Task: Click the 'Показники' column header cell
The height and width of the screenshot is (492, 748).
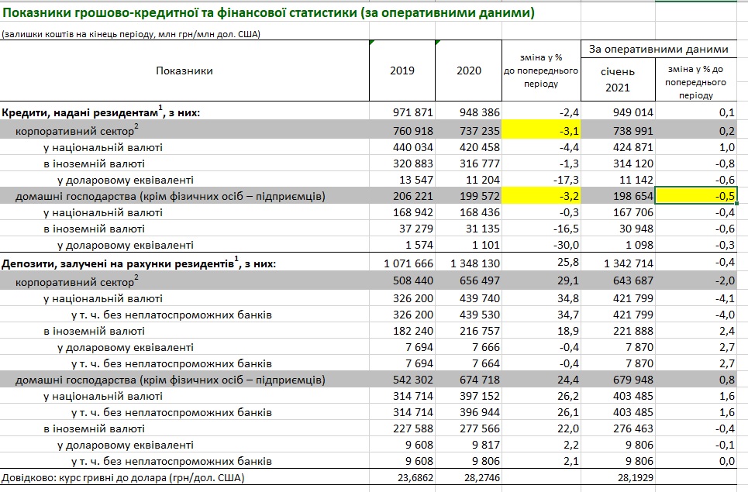Action: 184,71
